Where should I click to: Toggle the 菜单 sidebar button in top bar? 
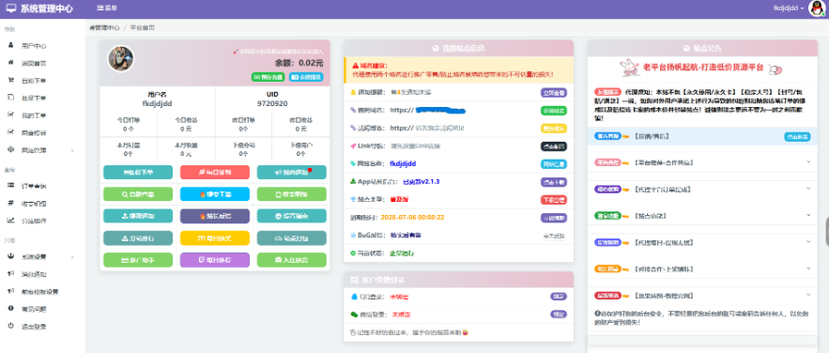coord(107,8)
